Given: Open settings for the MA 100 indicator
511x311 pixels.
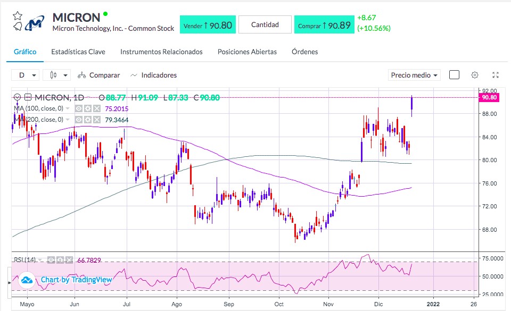Looking at the screenshot, I should [x=88, y=108].
